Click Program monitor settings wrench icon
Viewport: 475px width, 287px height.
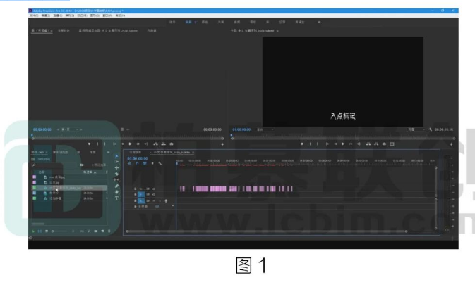click(x=429, y=129)
